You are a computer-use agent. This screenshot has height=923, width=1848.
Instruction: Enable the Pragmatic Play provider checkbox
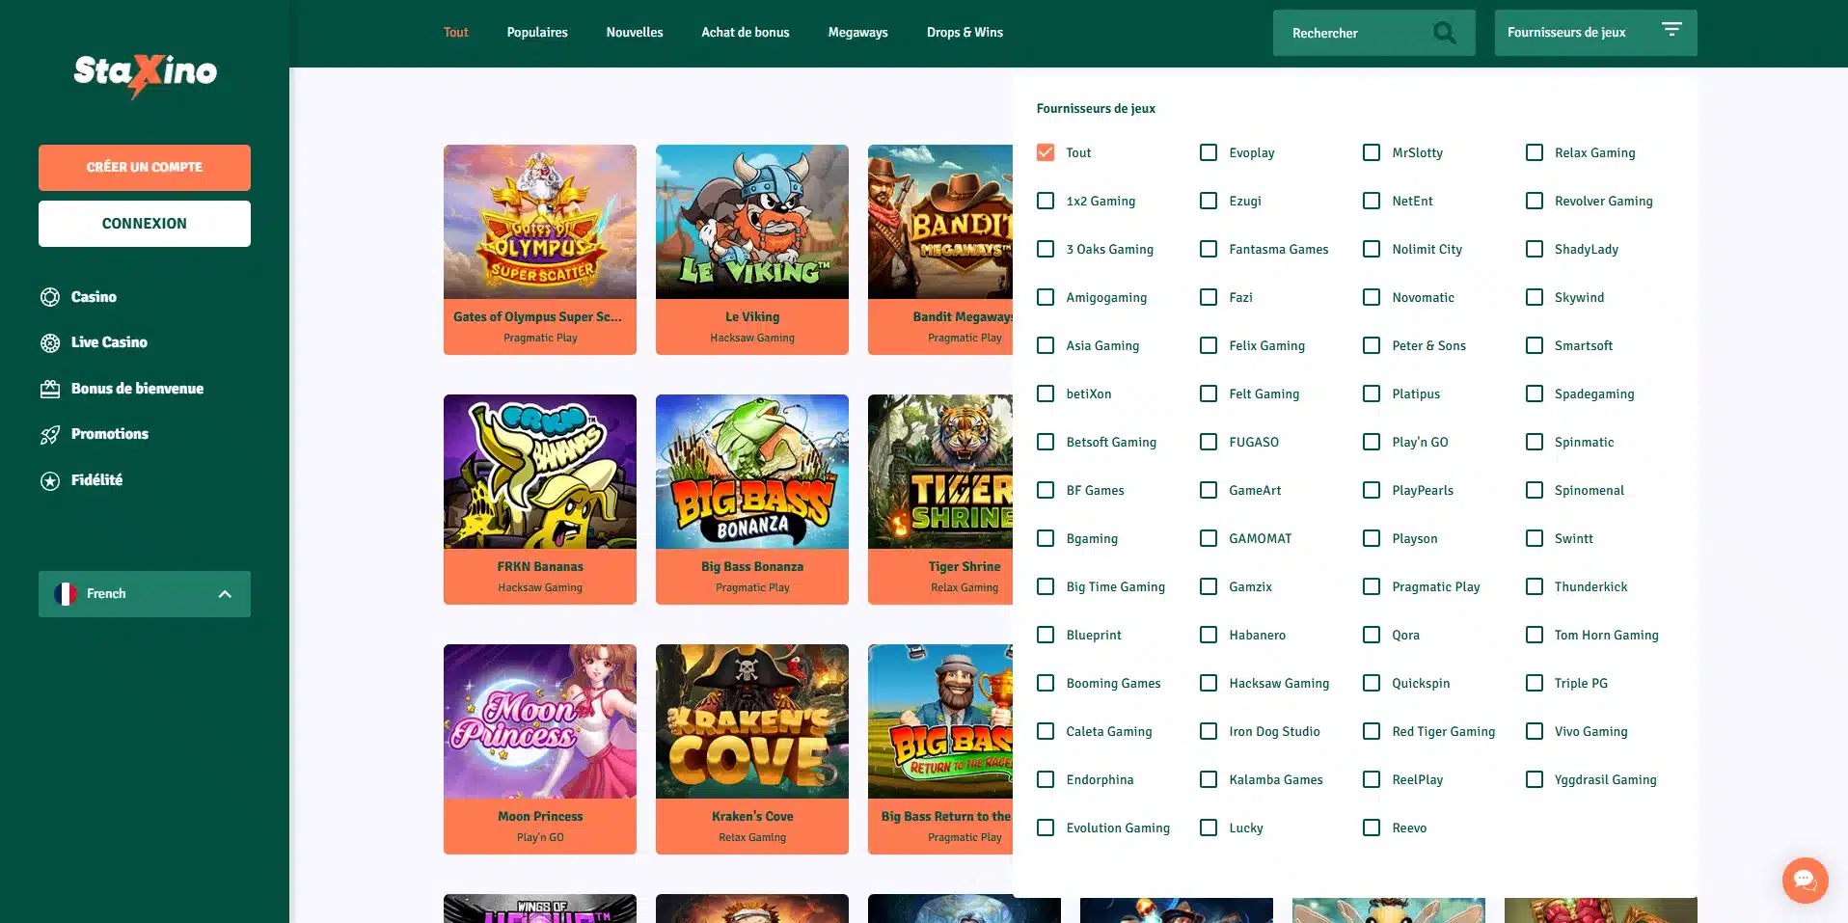[1372, 586]
